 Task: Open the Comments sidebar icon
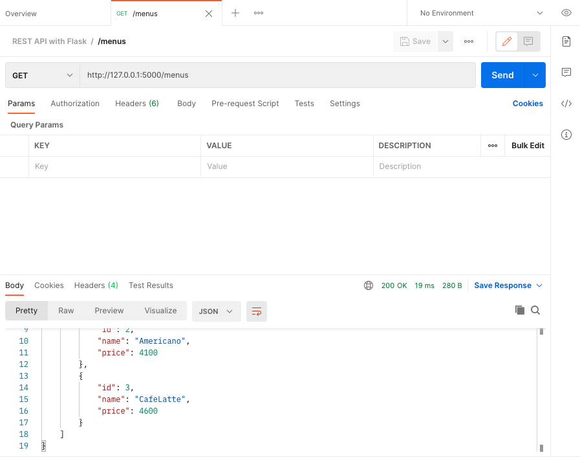[x=566, y=72]
